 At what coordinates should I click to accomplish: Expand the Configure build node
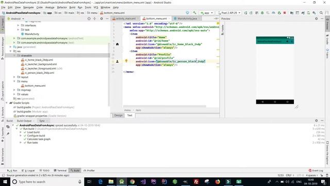[x=21, y=135]
